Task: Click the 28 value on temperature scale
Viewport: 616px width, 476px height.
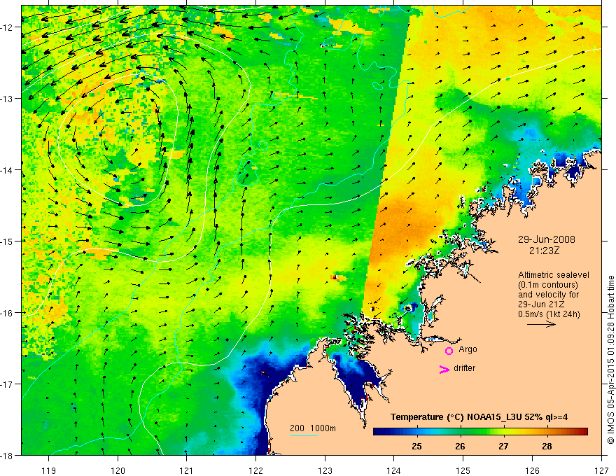Action: click(547, 447)
